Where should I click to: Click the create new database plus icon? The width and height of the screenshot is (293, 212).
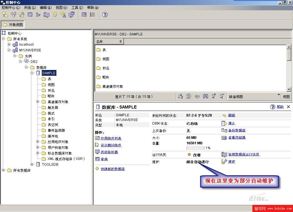[97, 169]
